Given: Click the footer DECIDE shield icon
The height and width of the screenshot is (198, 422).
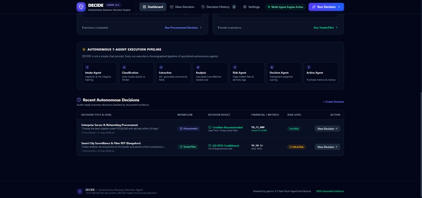Looking at the screenshot, I should point(80,191).
